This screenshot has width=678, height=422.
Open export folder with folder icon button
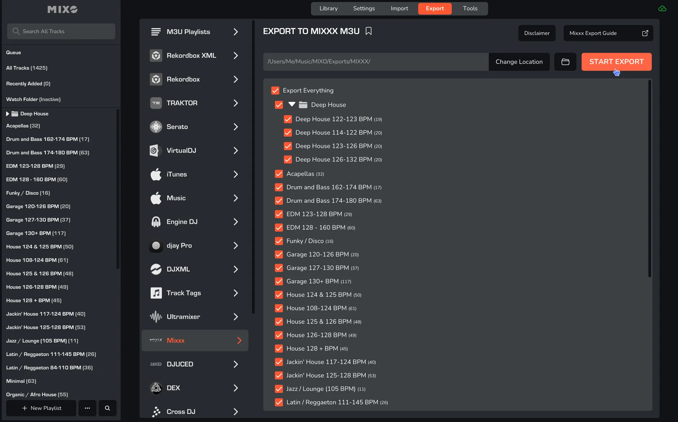click(565, 62)
